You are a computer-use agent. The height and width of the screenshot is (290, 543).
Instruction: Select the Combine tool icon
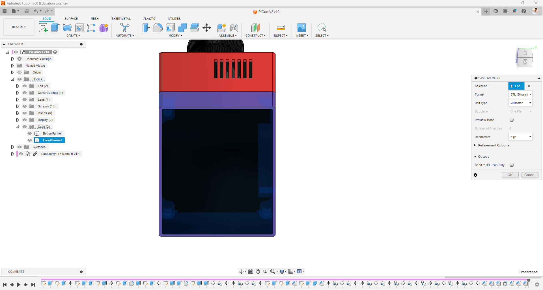pyautogui.click(x=182, y=28)
